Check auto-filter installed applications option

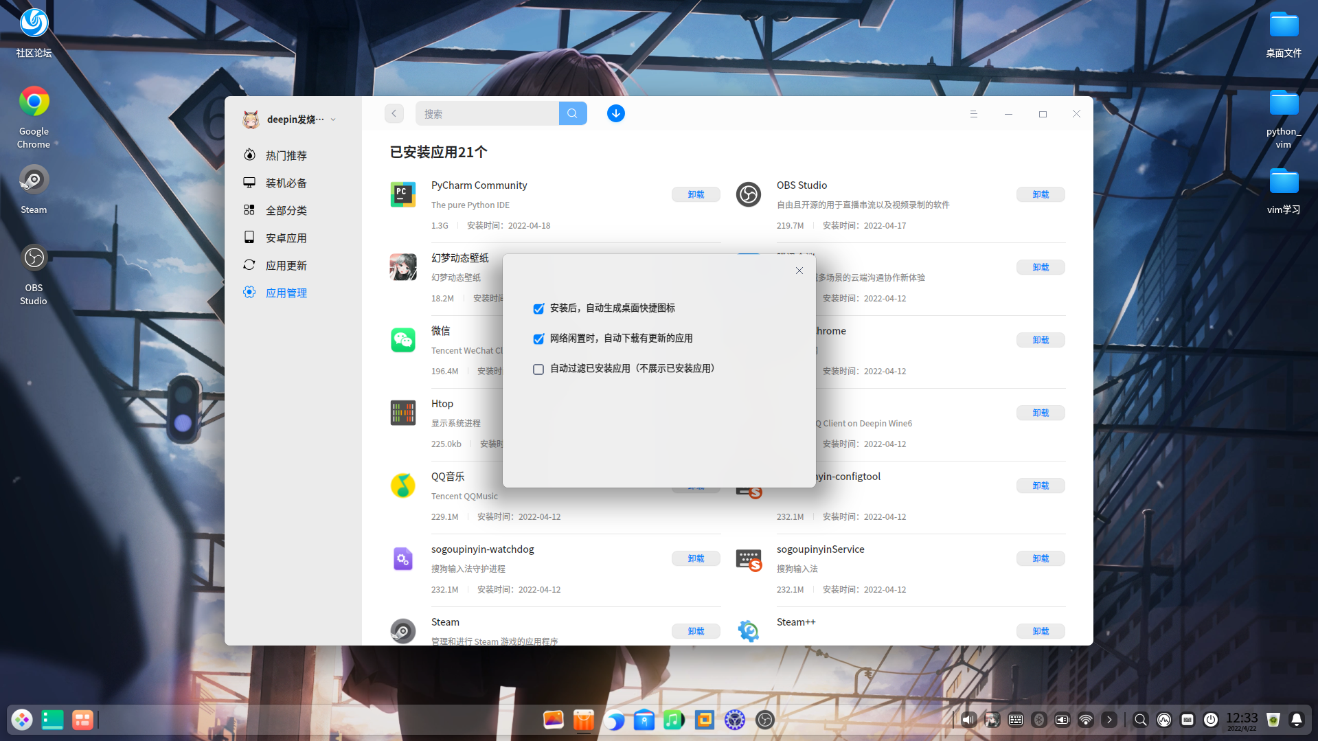538,369
